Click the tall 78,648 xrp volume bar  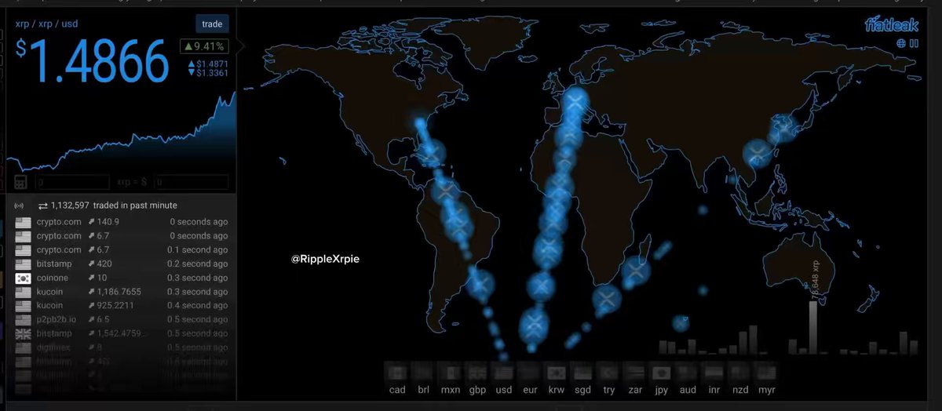813,328
